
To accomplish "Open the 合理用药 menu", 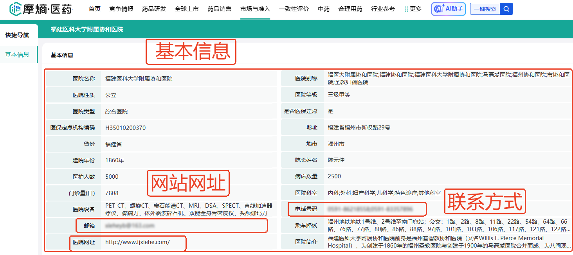I will [350, 9].
